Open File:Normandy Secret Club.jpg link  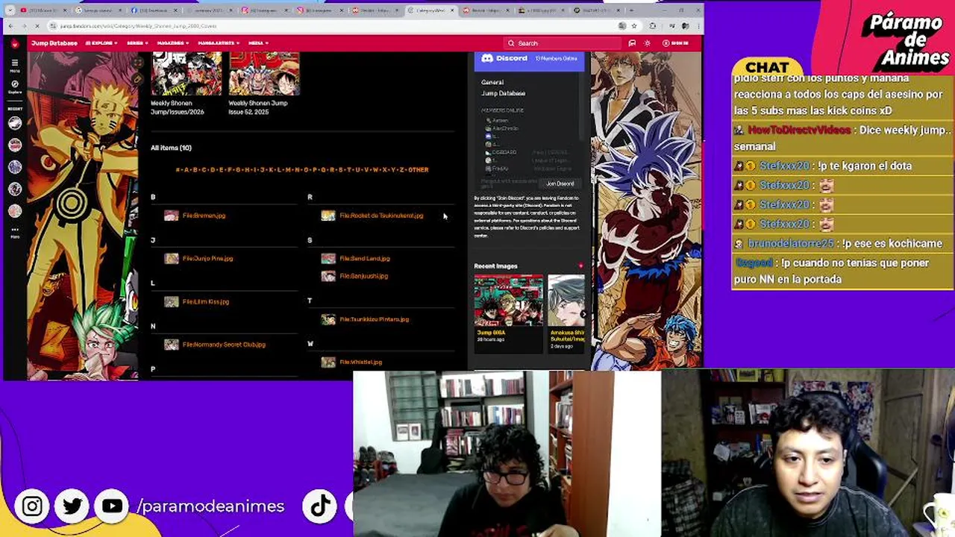(x=224, y=345)
